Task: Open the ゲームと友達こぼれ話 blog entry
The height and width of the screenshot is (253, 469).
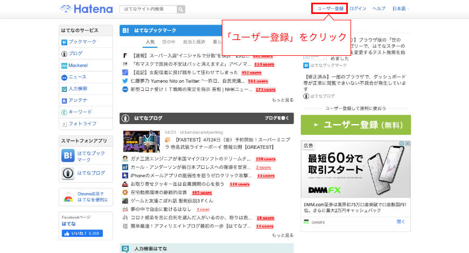Action: click(x=172, y=201)
